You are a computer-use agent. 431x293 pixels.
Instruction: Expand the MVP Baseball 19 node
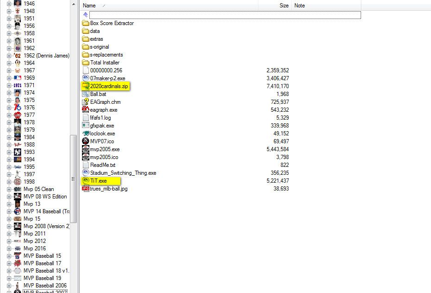coord(9,279)
